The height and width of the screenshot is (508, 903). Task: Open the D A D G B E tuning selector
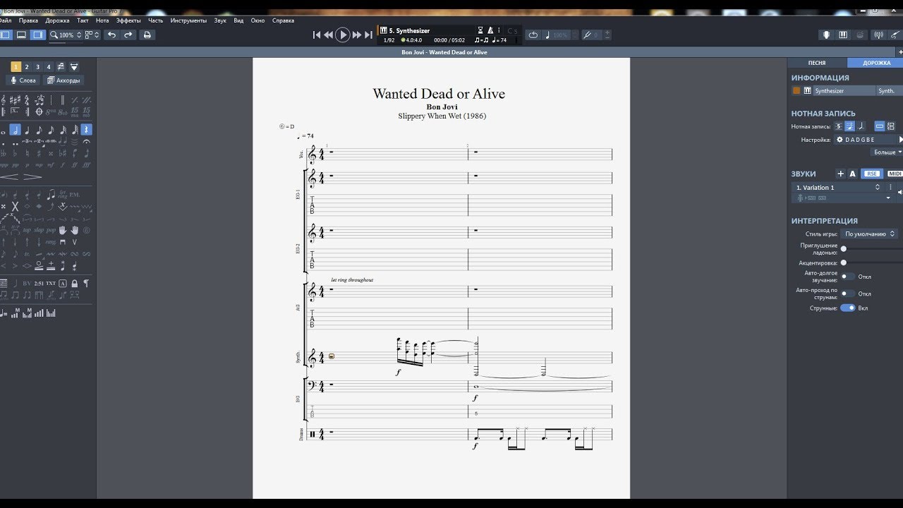pos(865,140)
